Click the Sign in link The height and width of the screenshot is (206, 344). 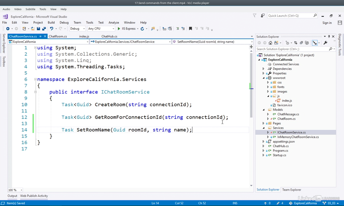pyautogui.click(x=327, y=23)
